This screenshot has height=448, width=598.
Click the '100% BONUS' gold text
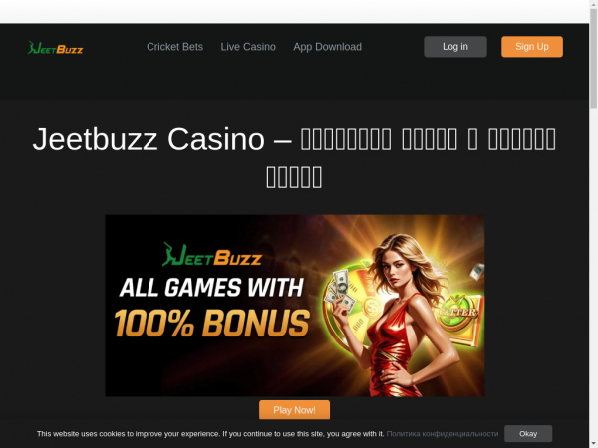212,323
